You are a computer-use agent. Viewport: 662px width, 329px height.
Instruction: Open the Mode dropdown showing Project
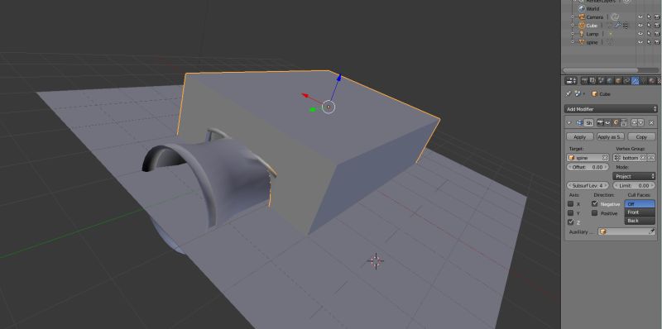[x=634, y=176]
